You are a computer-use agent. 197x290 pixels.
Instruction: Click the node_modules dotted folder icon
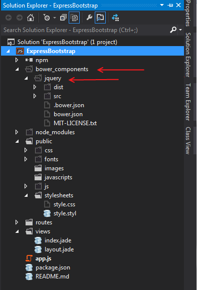point(29,132)
